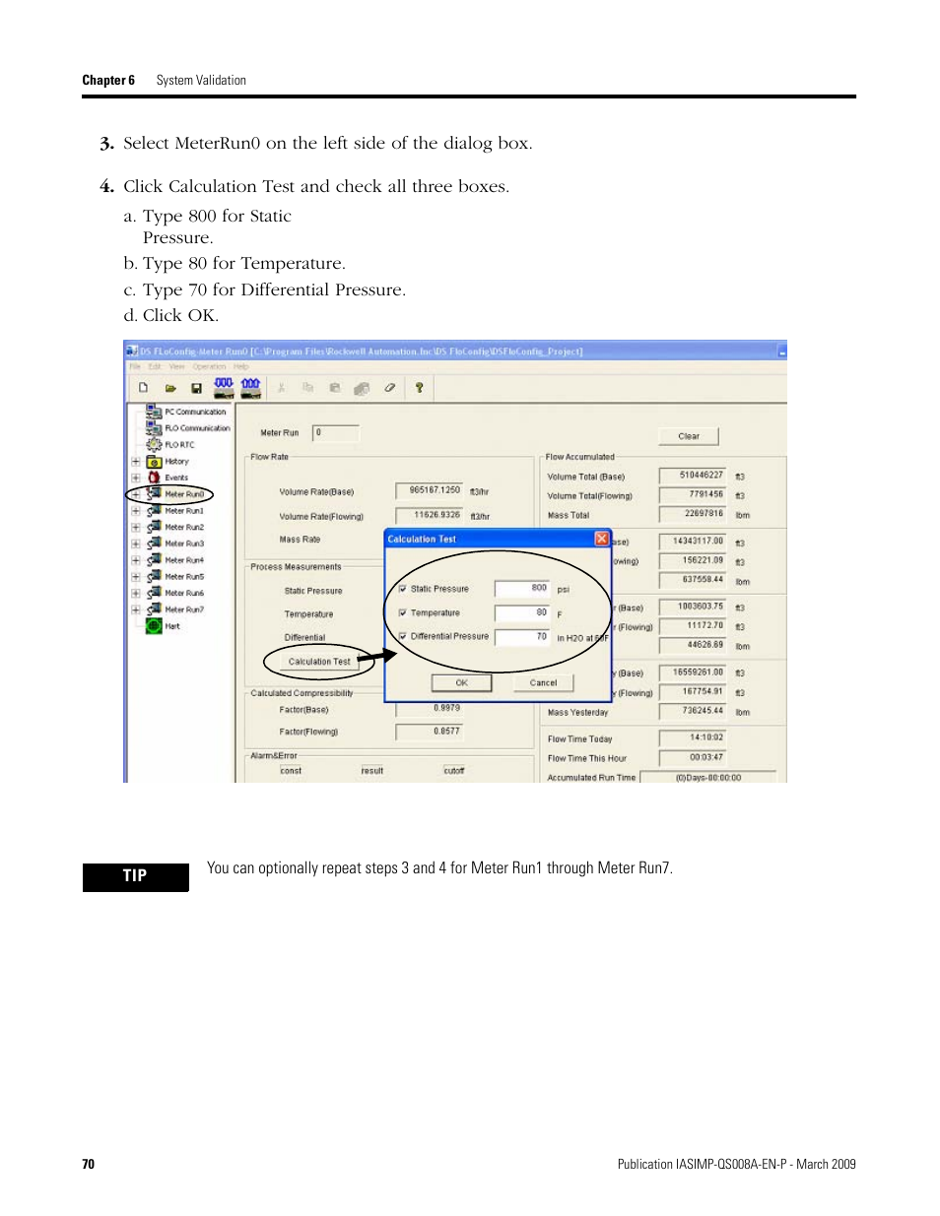Expand the Meter Run7 tree node
Viewport: 940px width, 1216px height.
[135, 609]
